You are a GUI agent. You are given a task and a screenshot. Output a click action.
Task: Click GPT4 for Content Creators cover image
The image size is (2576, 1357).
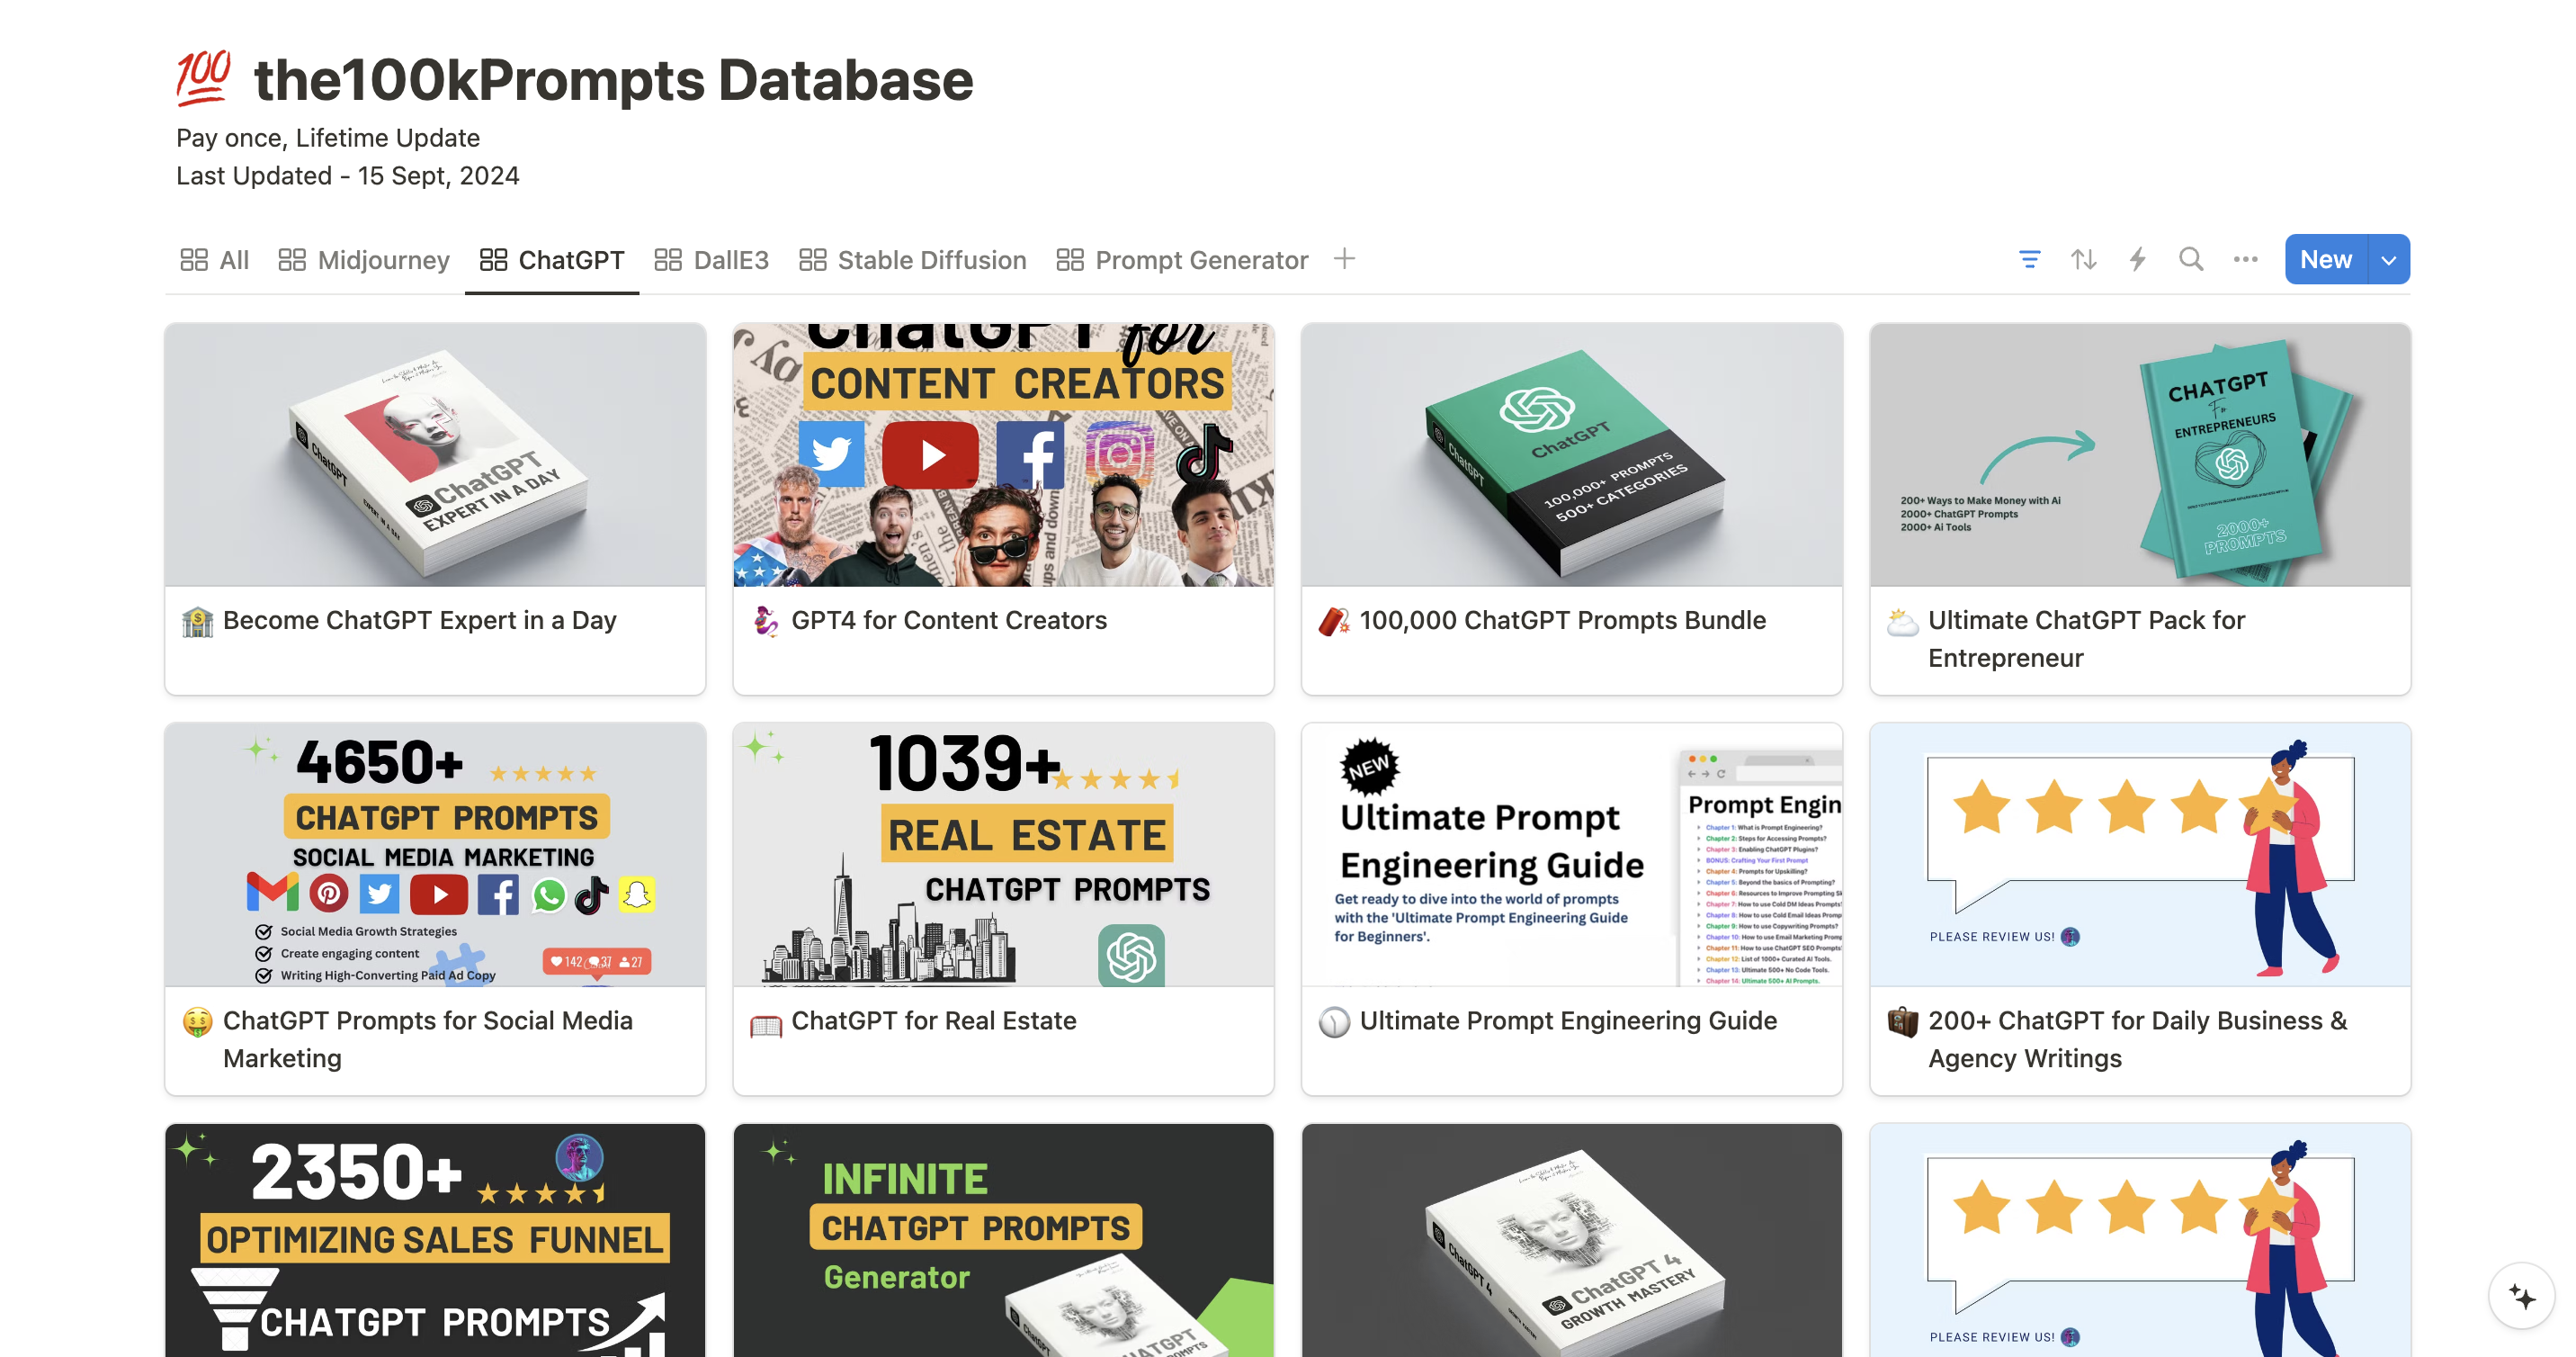pyautogui.click(x=1003, y=454)
